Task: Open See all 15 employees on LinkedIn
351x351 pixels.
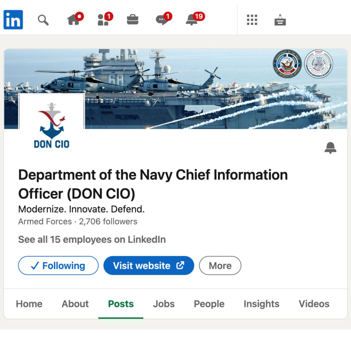Action: (x=92, y=240)
